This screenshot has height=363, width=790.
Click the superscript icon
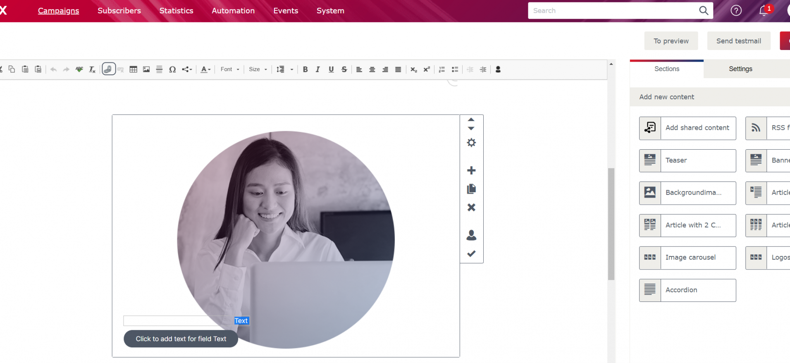click(427, 69)
